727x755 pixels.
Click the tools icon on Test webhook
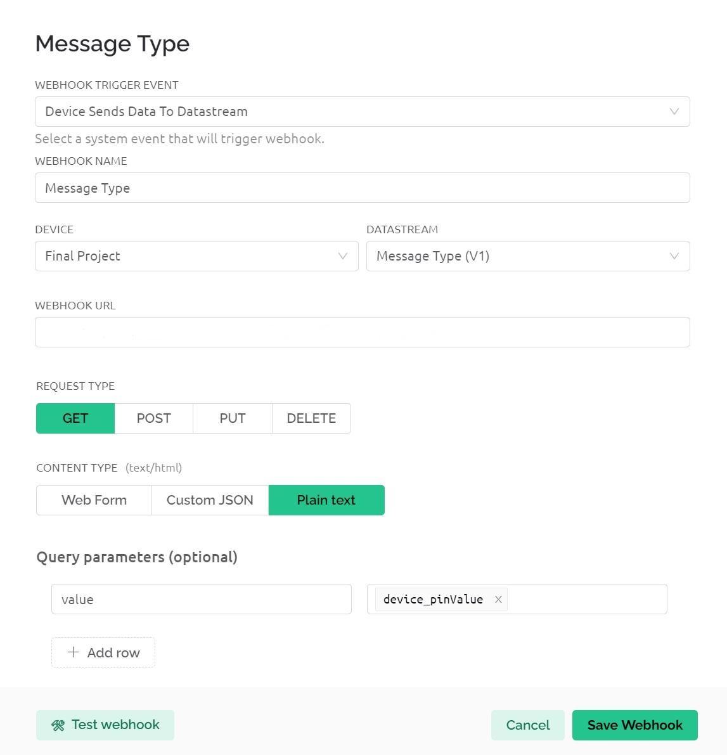pyautogui.click(x=58, y=725)
